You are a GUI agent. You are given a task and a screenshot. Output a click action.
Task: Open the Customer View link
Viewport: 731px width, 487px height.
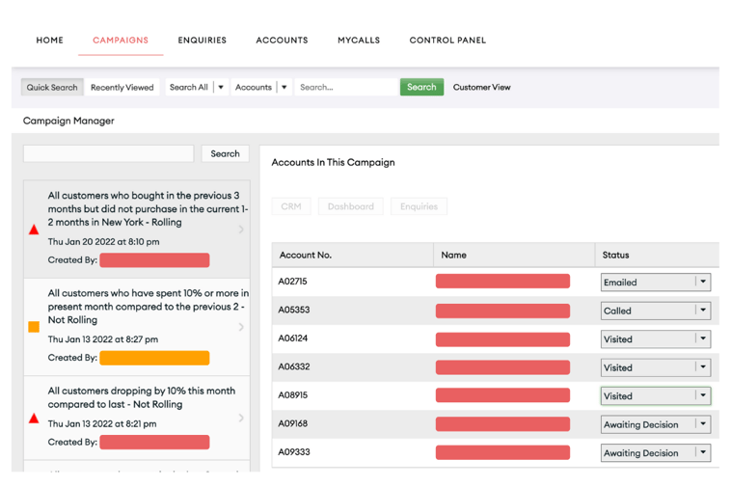481,88
